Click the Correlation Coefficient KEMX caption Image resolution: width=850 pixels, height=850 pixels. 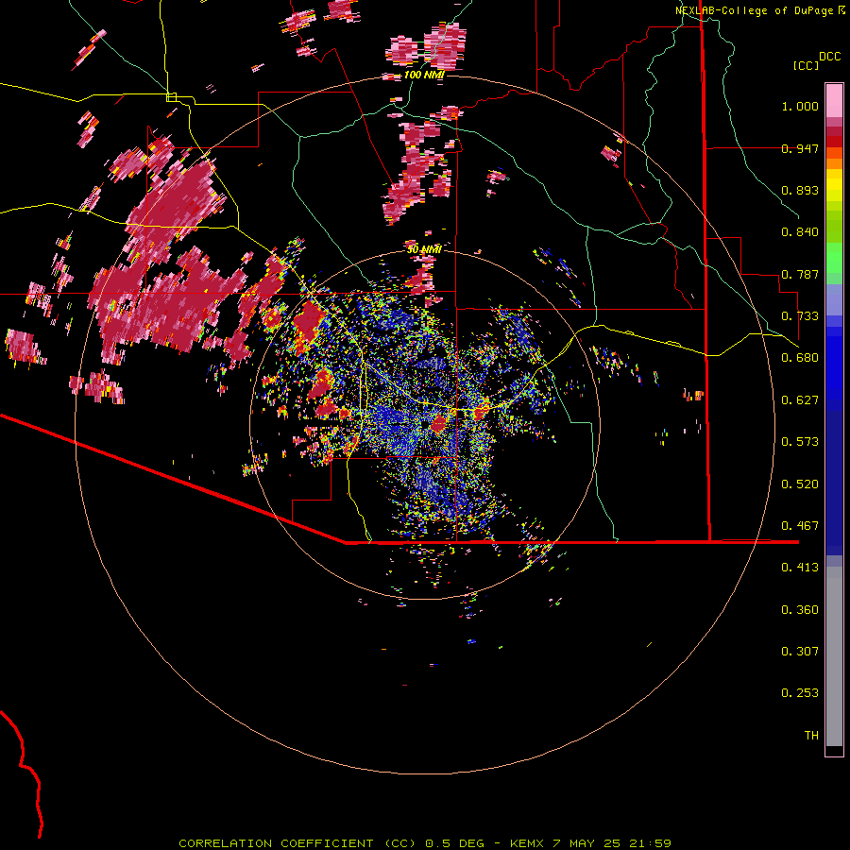coord(425,843)
